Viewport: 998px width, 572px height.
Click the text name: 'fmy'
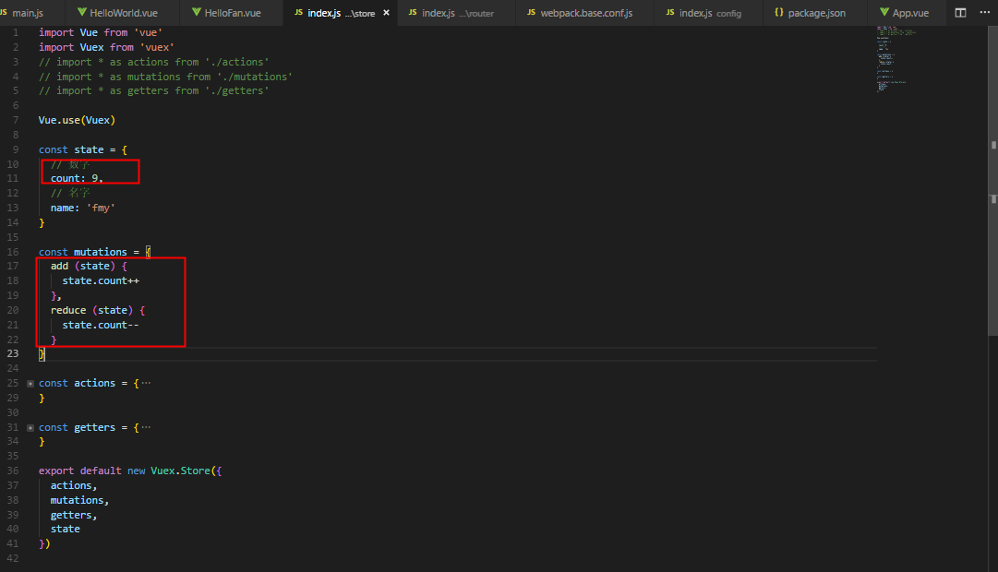tap(83, 209)
